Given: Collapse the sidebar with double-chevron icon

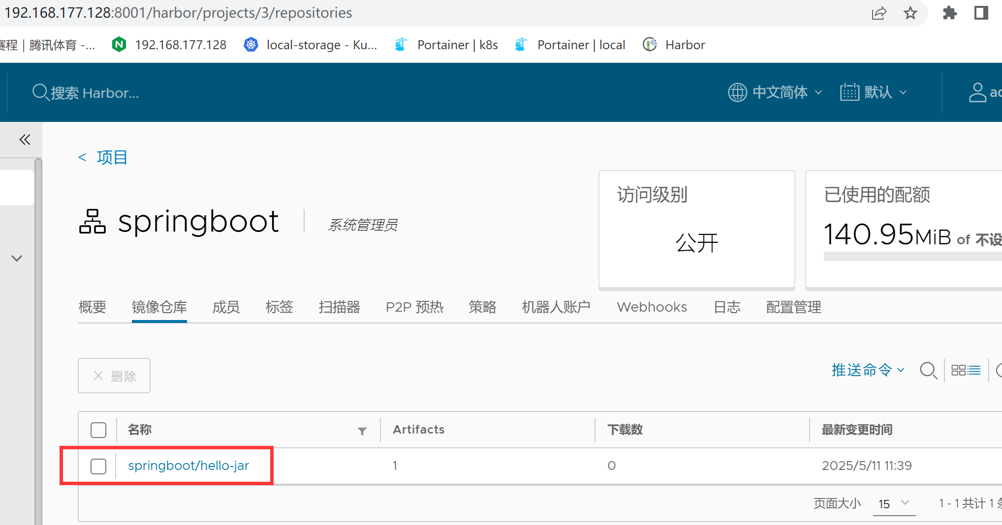Looking at the screenshot, I should [25, 140].
